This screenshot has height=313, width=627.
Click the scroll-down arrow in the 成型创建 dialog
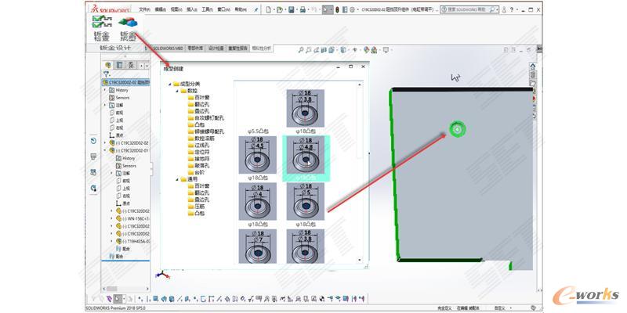(360, 260)
